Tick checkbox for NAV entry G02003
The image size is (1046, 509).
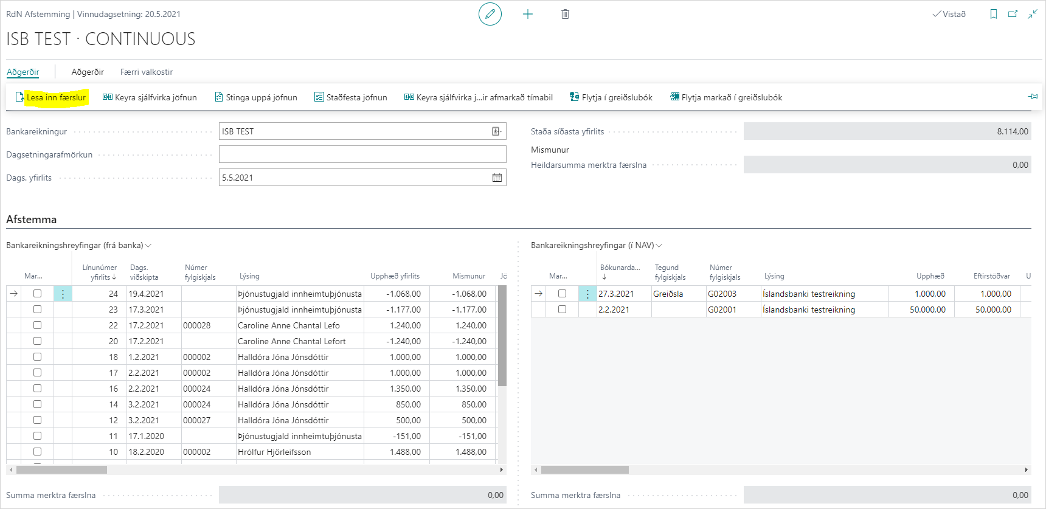click(x=562, y=293)
